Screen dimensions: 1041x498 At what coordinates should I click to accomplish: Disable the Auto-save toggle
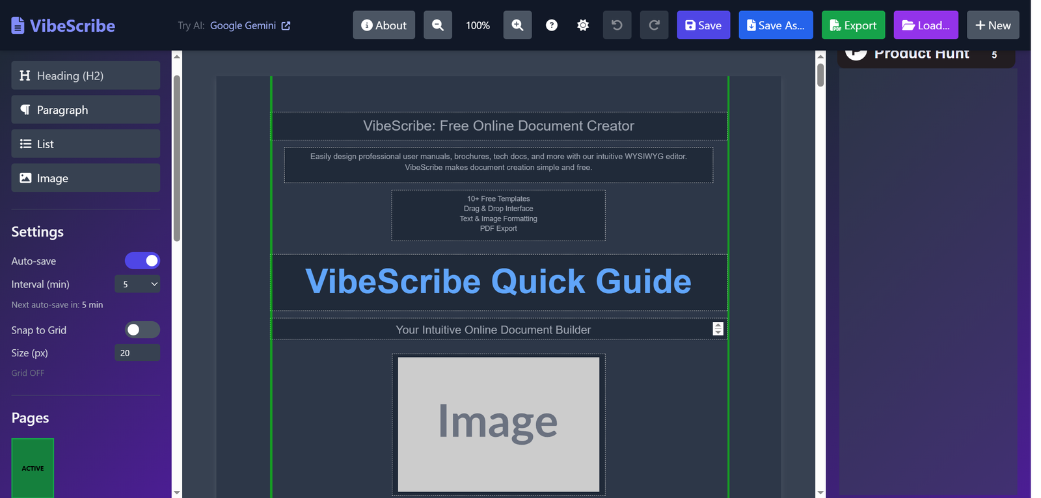pos(142,261)
